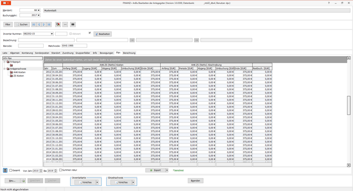Click the Periode [EUR] column header
This screenshot has height=191, width=353.
[x=188, y=68]
